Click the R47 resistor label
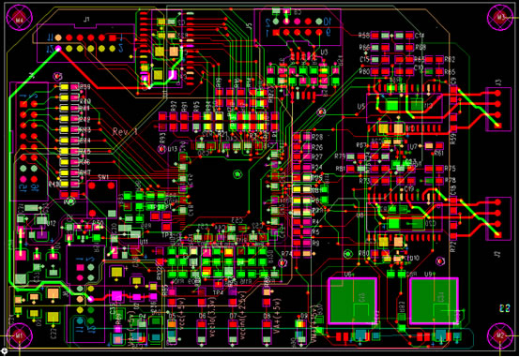Image resolution: width=520 pixels, height=357 pixels. (x=84, y=172)
